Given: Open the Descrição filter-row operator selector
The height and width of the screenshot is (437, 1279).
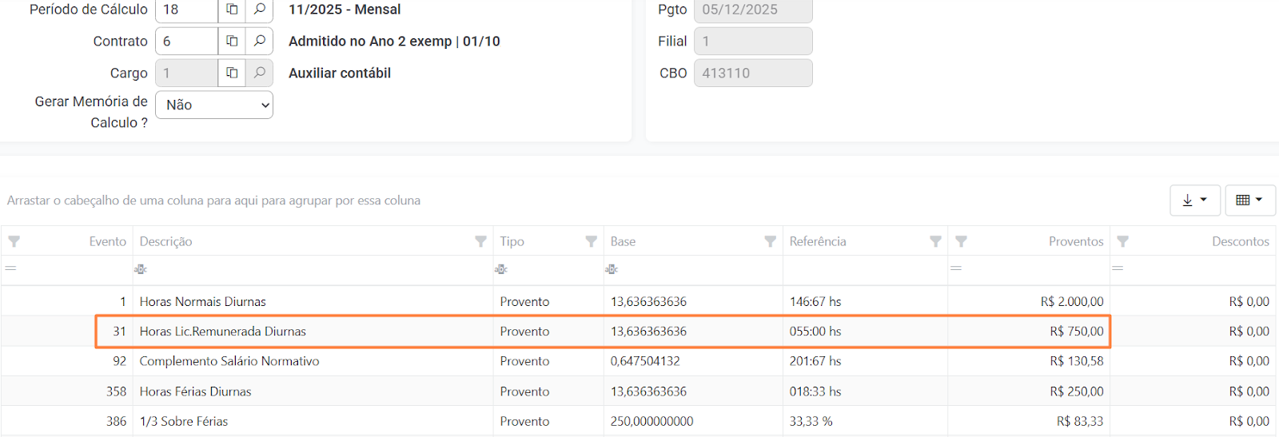Looking at the screenshot, I should pyautogui.click(x=141, y=269).
